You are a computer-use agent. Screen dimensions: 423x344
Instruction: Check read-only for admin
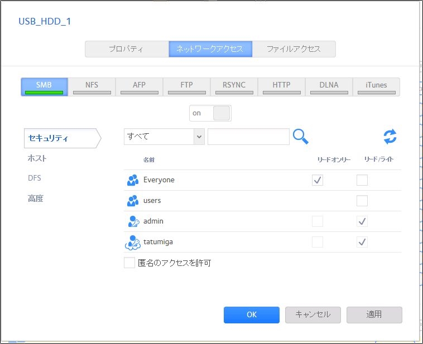point(317,221)
